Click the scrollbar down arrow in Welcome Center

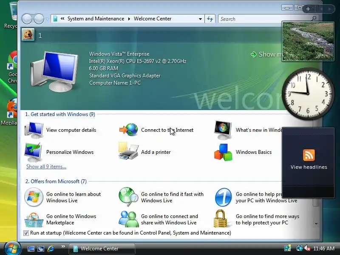(x=316, y=224)
